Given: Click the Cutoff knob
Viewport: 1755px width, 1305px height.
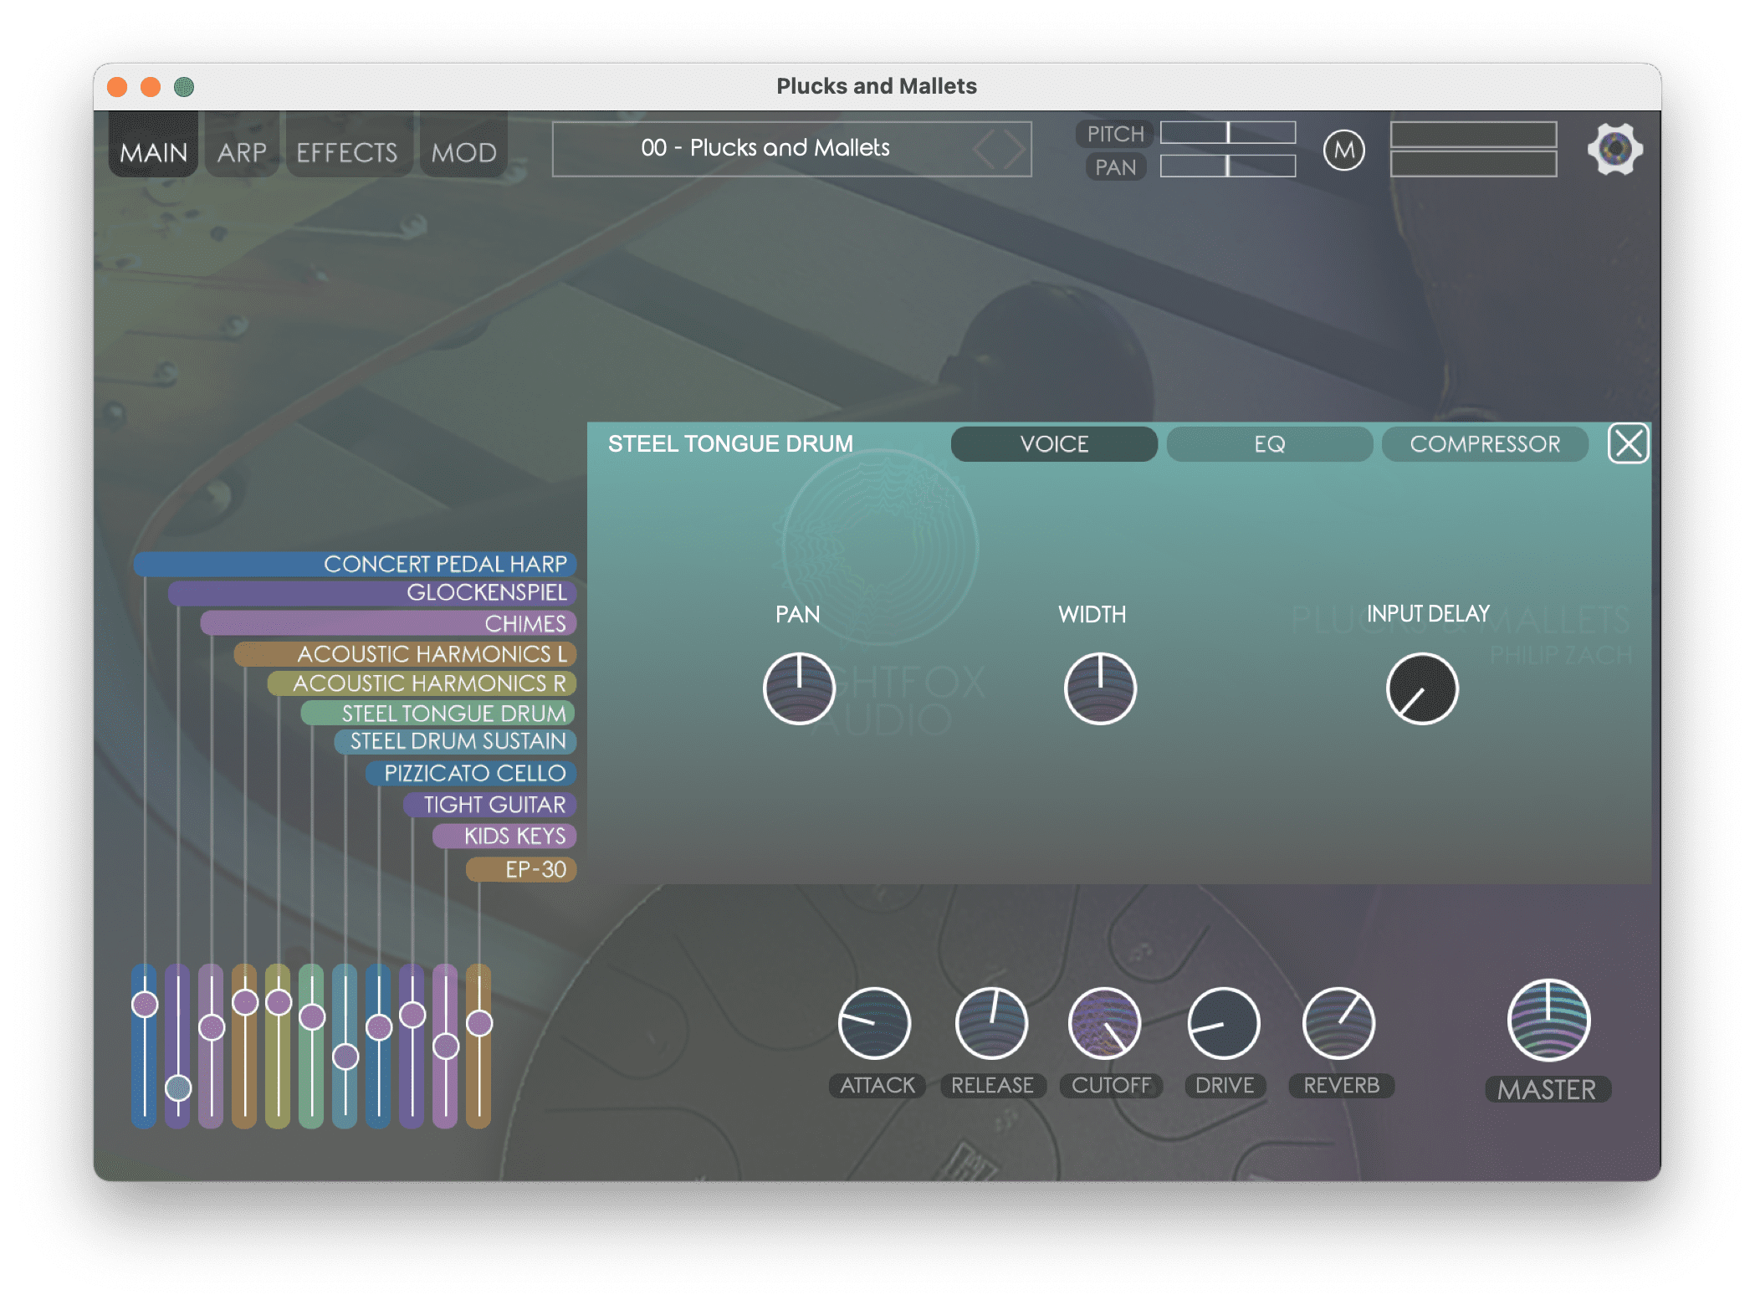Looking at the screenshot, I should pos(1104,1023).
